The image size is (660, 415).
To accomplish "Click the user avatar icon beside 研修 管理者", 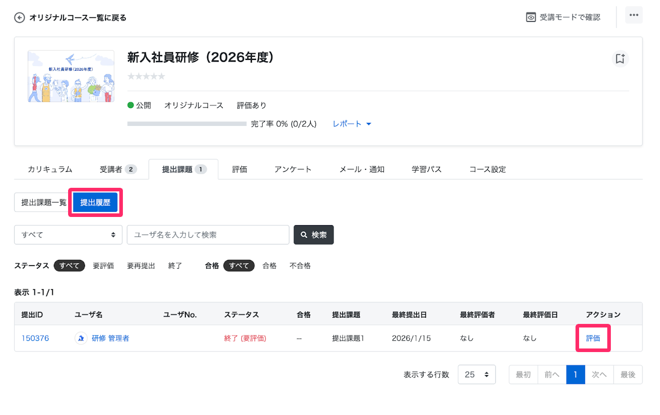I will tap(81, 338).
